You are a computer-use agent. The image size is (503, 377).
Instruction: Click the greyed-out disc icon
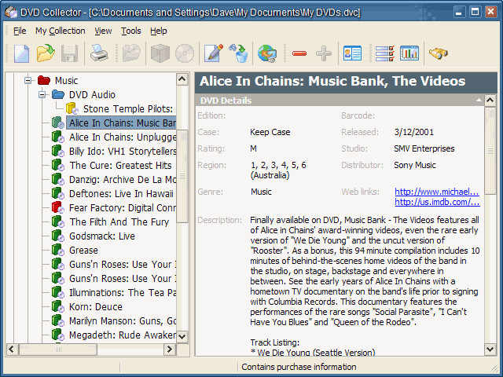(185, 53)
